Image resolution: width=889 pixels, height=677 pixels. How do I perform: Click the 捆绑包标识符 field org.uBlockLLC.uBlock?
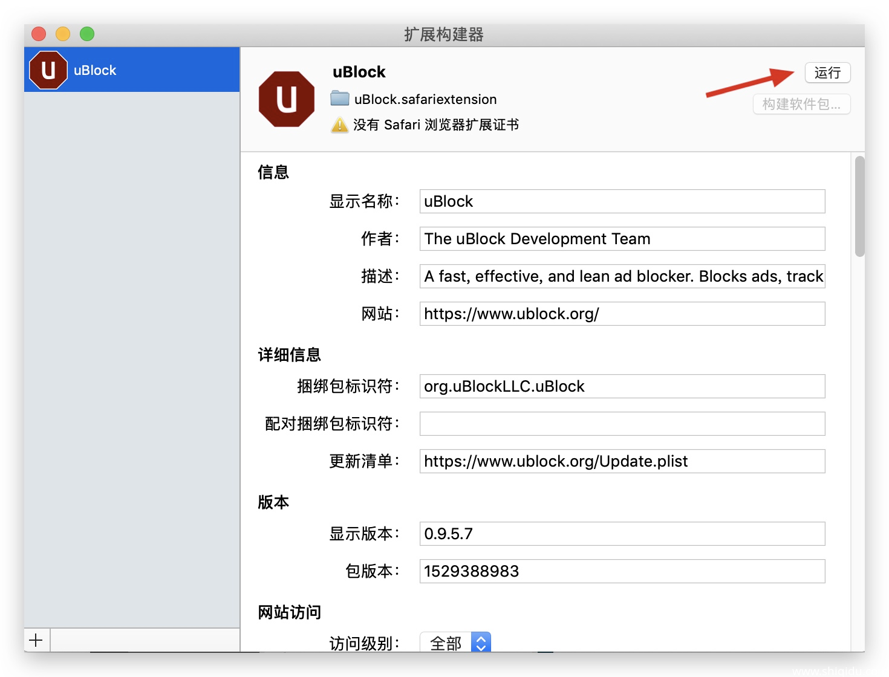622,386
